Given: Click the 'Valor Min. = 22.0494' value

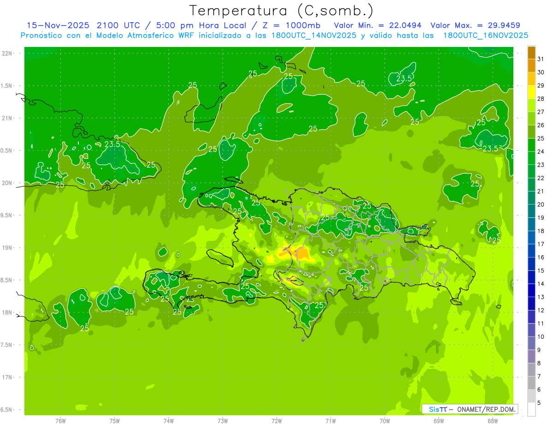Looking at the screenshot, I should 378,25.
